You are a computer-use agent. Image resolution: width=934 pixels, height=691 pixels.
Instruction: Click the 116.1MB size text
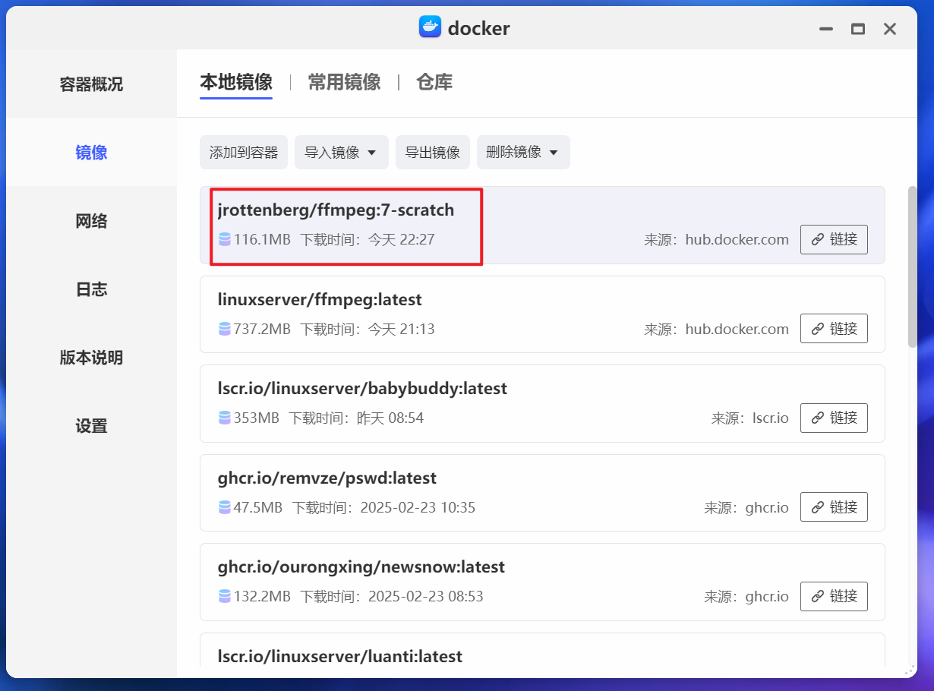[262, 240]
